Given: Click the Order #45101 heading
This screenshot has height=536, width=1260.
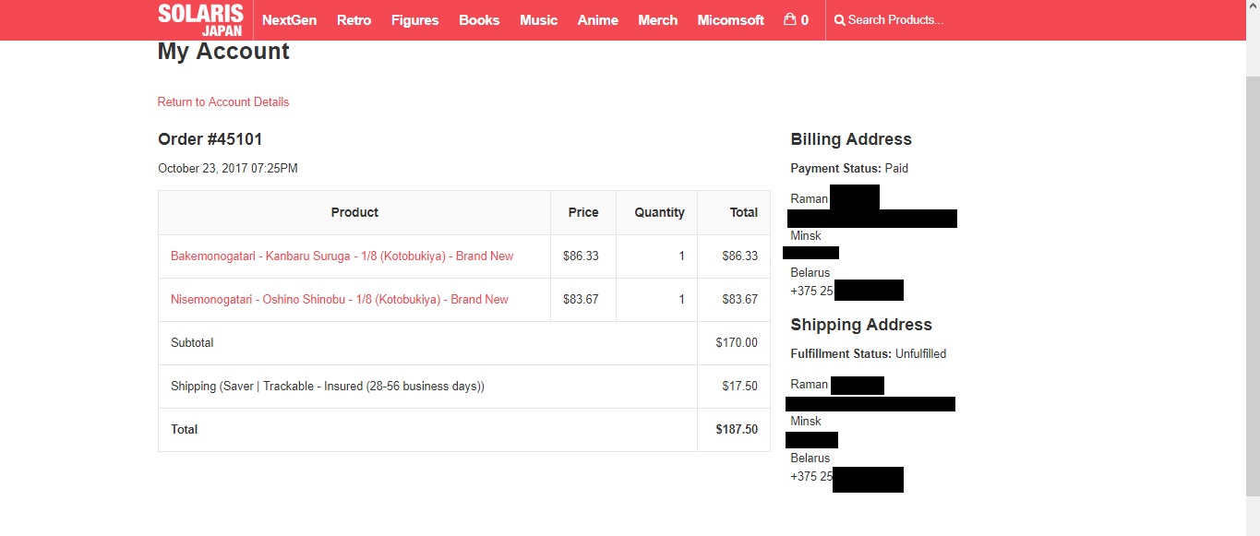Looking at the screenshot, I should click(210, 139).
